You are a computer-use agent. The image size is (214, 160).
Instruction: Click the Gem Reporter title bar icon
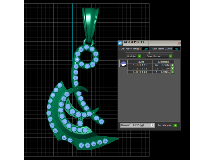(x=120, y=43)
